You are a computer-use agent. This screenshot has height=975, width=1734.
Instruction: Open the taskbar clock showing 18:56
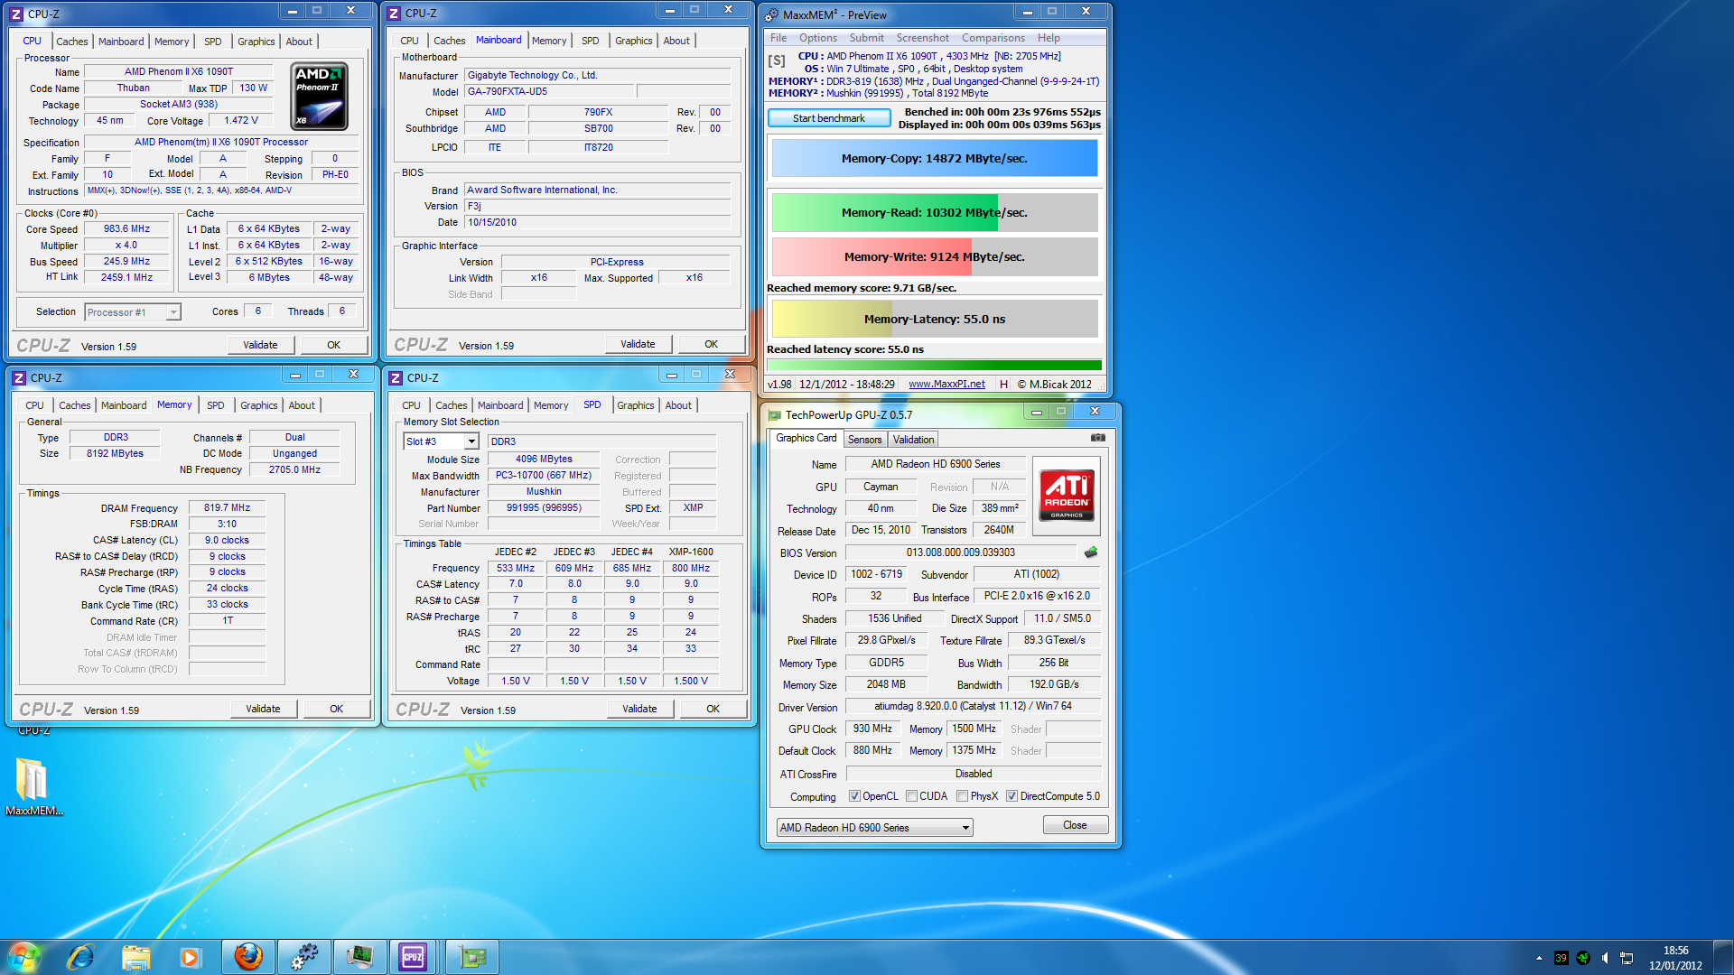pos(1675,958)
